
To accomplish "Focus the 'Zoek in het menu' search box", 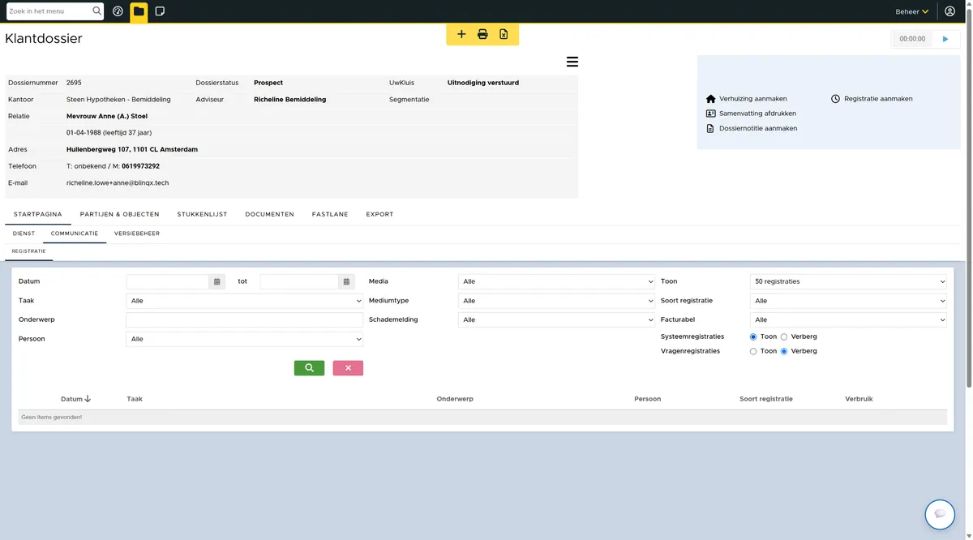I will tap(48, 11).
